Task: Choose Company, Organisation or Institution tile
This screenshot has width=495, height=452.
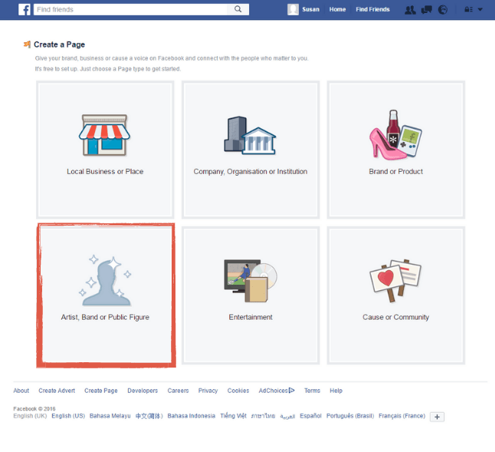Action: click(251, 149)
